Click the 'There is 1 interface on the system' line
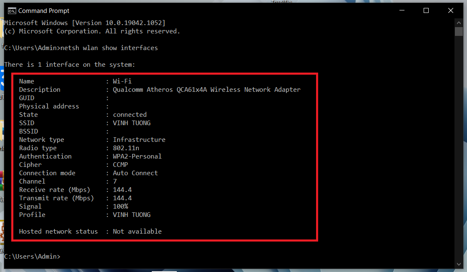The width and height of the screenshot is (467, 272). 70,65
